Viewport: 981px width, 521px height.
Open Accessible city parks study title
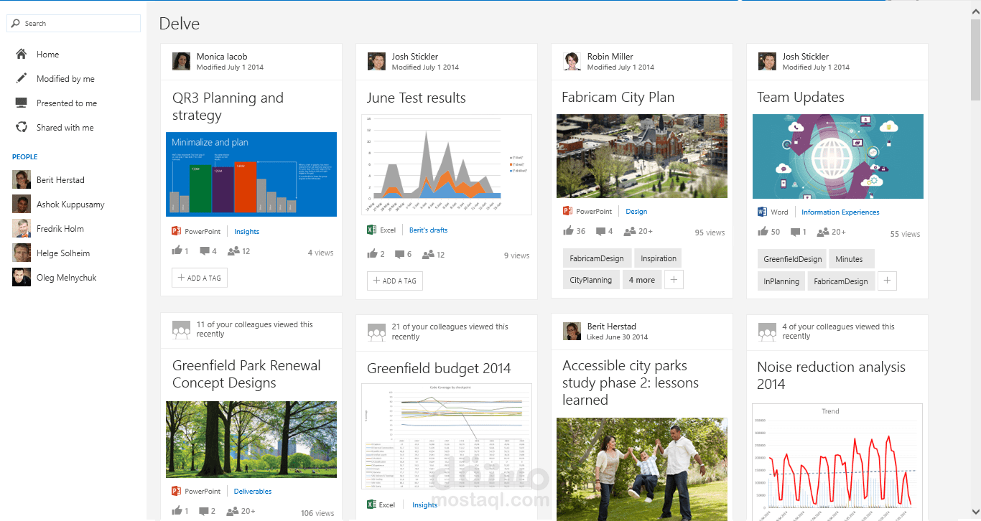[x=631, y=382]
